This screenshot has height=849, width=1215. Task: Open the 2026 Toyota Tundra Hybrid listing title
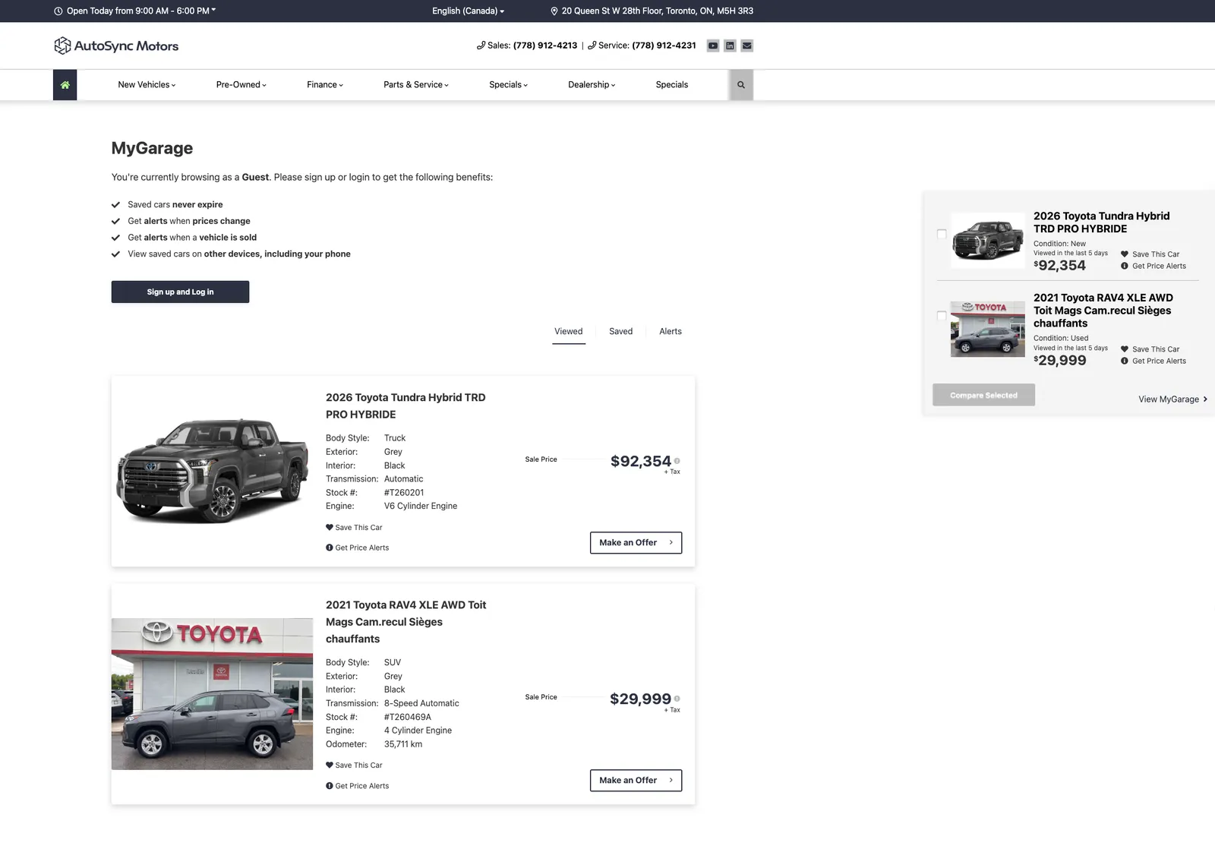tap(406, 406)
